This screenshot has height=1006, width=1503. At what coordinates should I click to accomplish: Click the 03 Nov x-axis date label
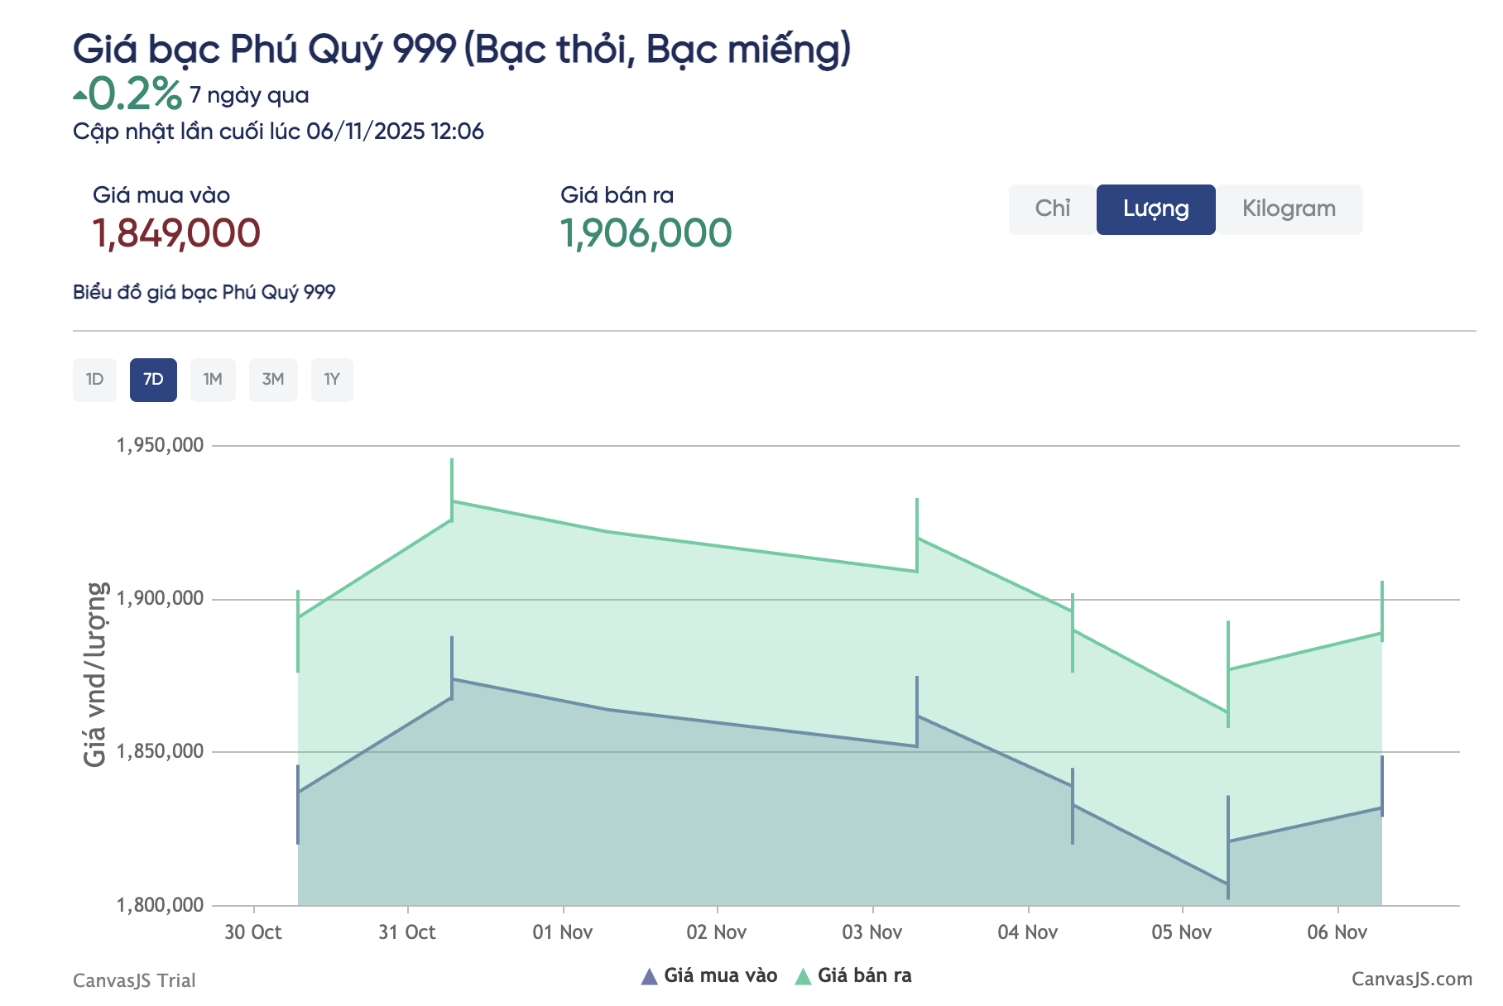872,932
